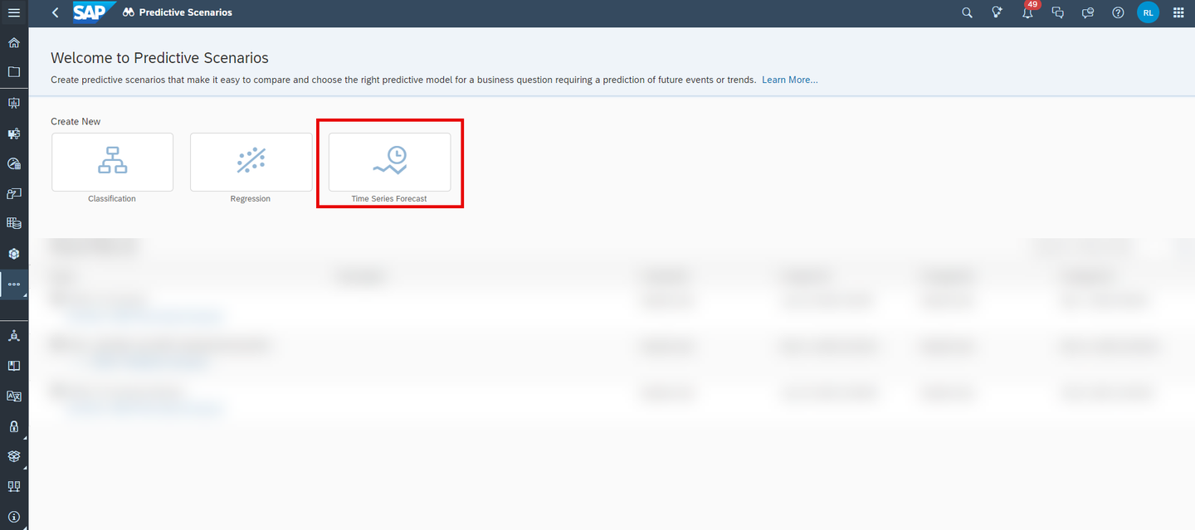Image resolution: width=1195 pixels, height=530 pixels.
Task: Open the Translation sidebar icon
Action: (14, 396)
